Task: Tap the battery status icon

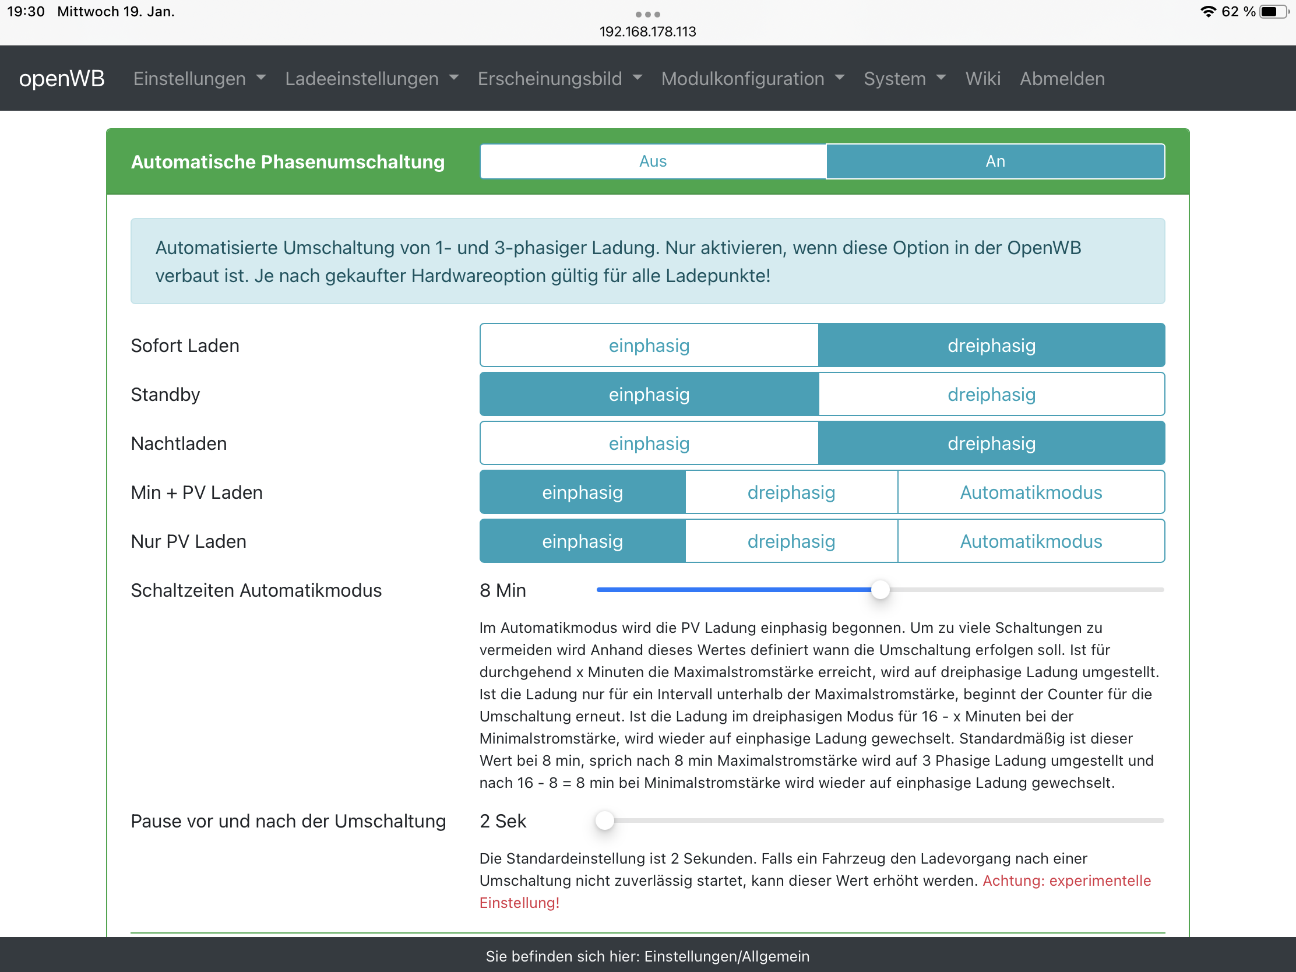Action: pos(1272,12)
